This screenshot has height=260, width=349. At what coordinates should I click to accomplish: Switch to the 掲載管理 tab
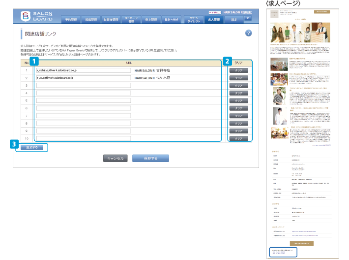click(91, 20)
